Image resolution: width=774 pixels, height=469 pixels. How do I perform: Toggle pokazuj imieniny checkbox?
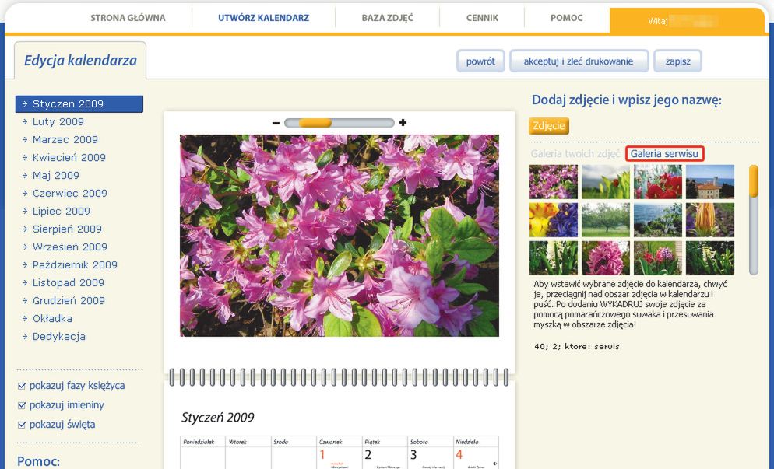point(21,405)
